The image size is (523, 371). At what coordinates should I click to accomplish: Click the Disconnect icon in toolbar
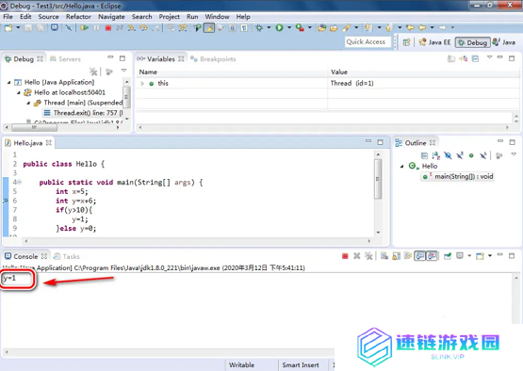[120, 28]
